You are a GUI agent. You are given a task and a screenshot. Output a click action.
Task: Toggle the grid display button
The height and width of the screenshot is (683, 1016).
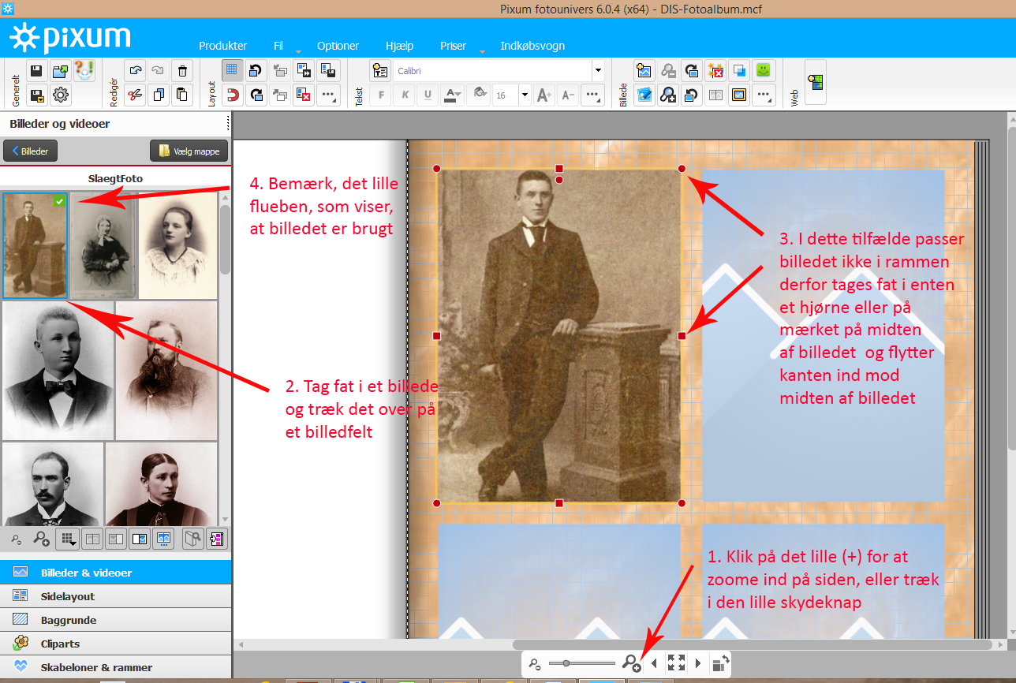232,71
